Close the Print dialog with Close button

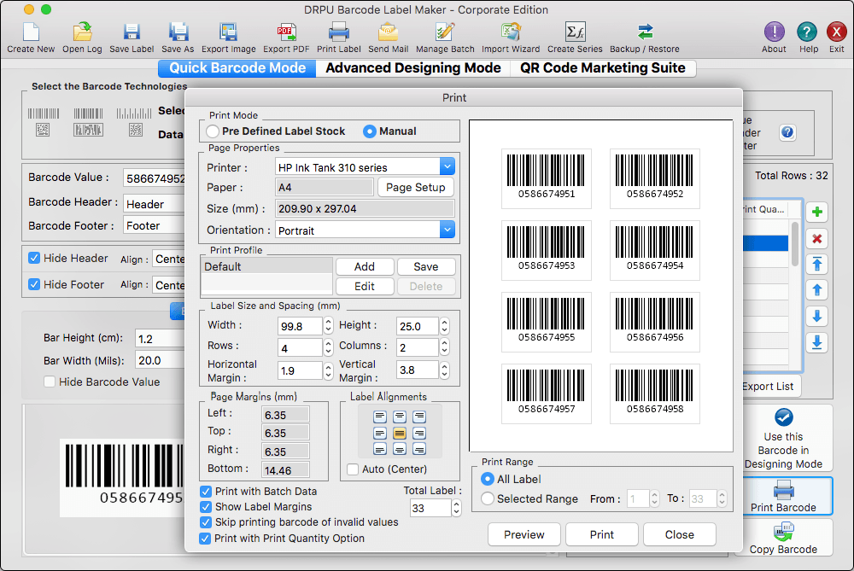[679, 534]
